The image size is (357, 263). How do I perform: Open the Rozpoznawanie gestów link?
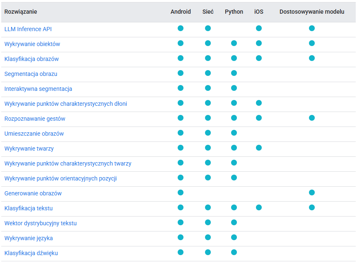pyautogui.click(x=35, y=119)
